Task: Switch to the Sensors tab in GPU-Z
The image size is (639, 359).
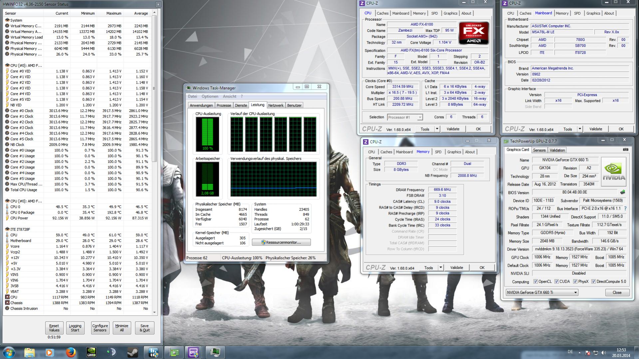Action: click(x=539, y=150)
